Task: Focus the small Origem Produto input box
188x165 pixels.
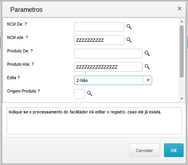Action: 80,94
